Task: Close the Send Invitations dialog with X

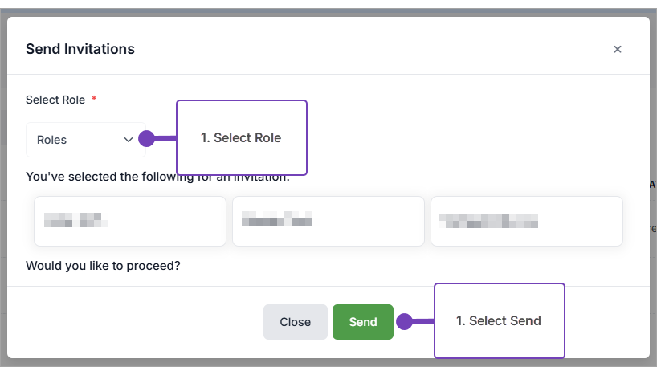Action: (617, 49)
